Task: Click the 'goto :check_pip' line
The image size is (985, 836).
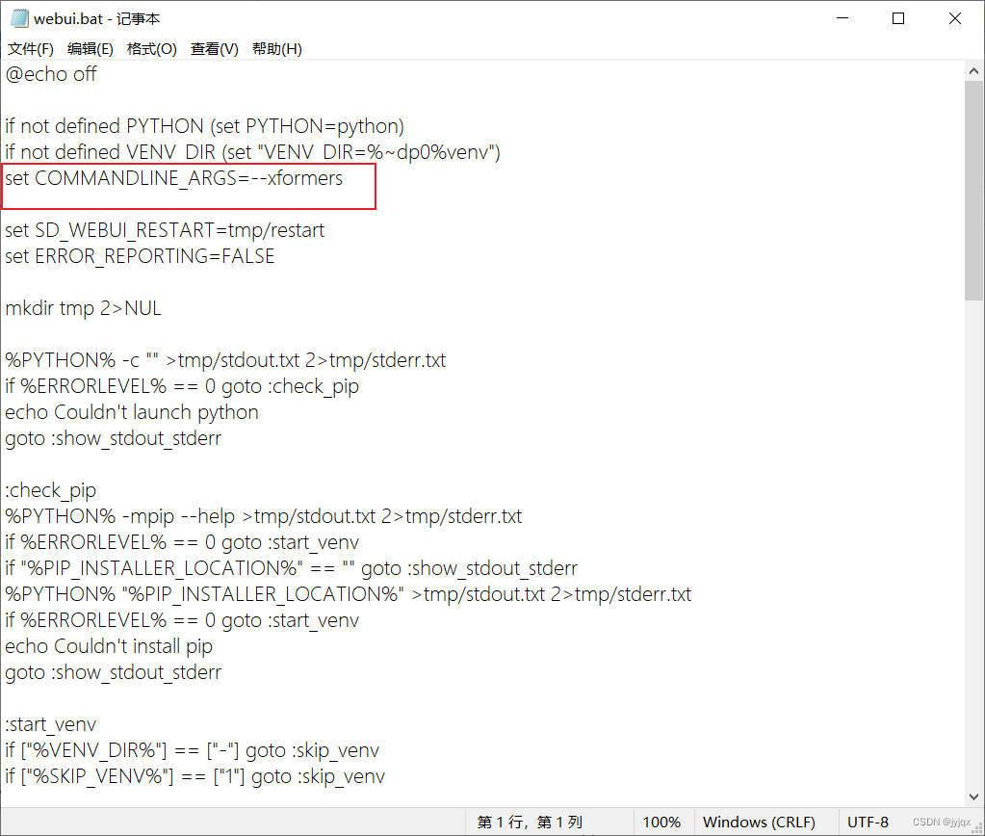Action: pos(182,386)
